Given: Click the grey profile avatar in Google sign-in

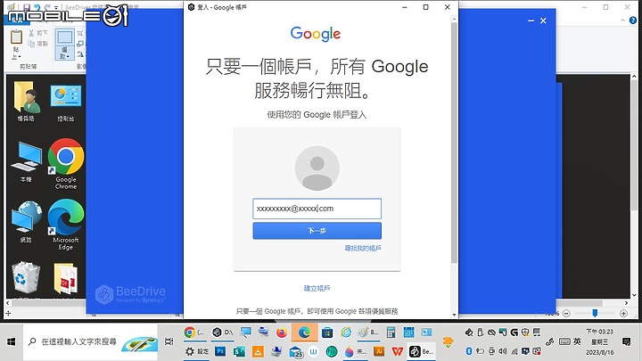Looking at the screenshot, I should point(317,168).
